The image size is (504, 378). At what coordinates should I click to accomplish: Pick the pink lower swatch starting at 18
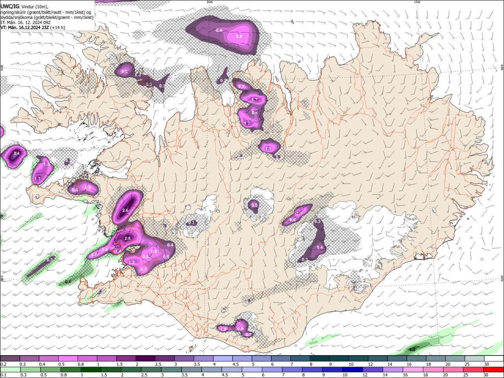point(433,369)
